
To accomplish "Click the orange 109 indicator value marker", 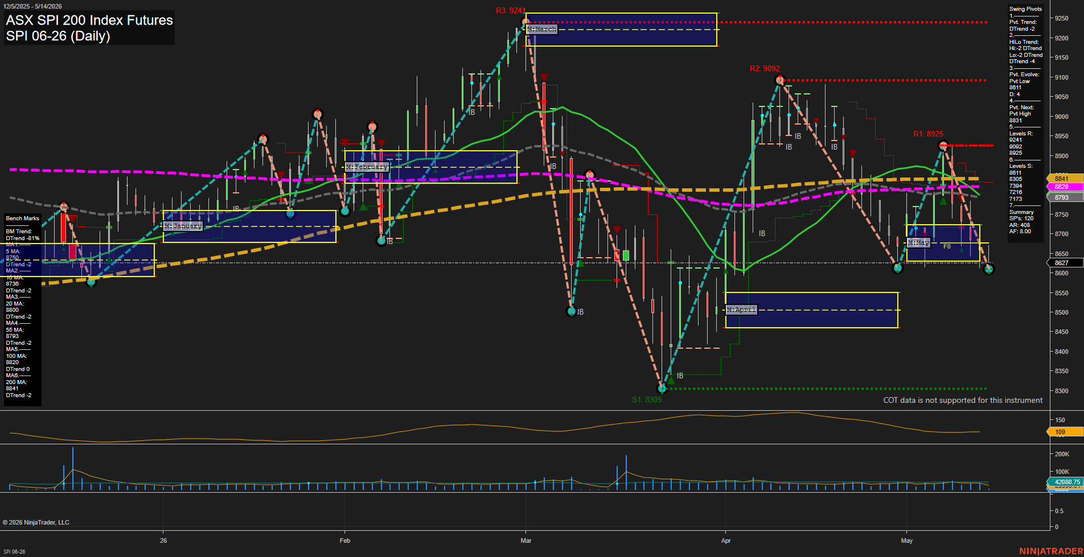I will coord(1065,432).
